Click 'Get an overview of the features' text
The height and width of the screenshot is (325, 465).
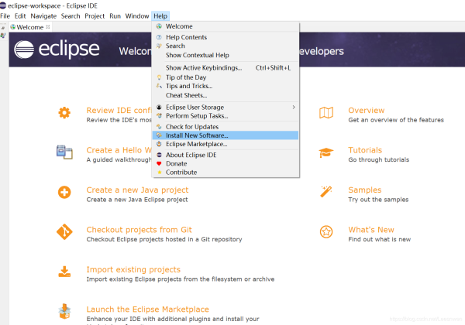coord(396,120)
